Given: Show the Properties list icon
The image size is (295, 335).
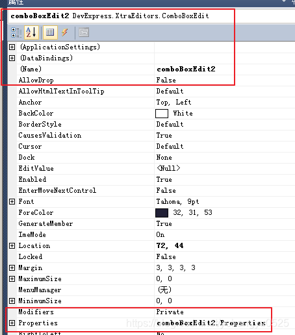Looking at the screenshot, I should (x=50, y=32).
